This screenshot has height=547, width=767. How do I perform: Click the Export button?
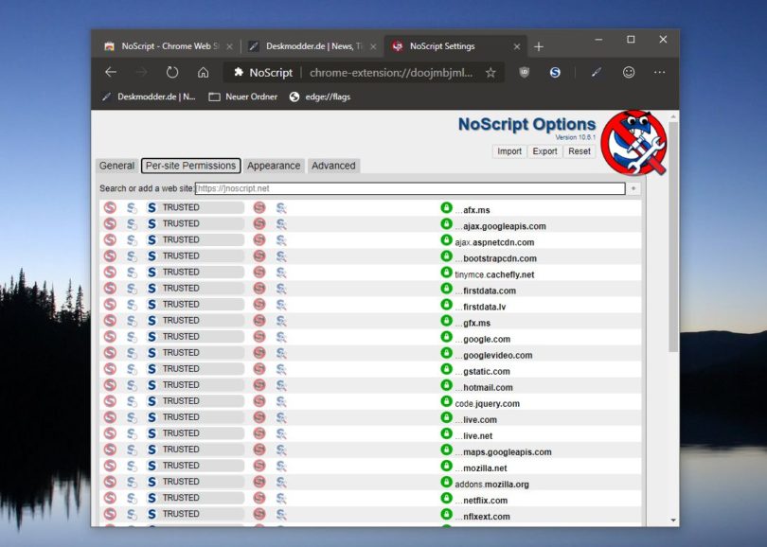(x=544, y=151)
